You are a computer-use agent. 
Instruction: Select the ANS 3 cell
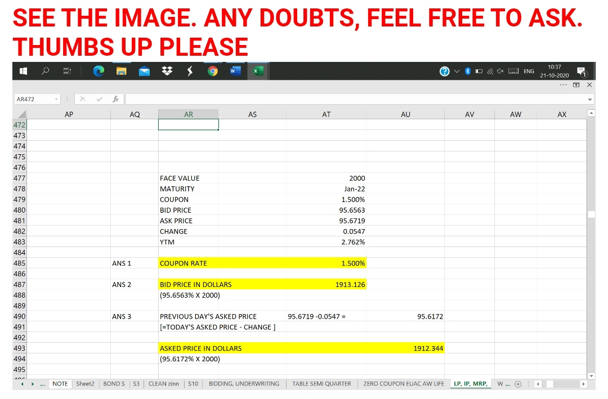pos(135,316)
